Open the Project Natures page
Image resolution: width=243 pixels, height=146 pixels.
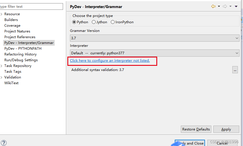pyautogui.click(x=17, y=31)
